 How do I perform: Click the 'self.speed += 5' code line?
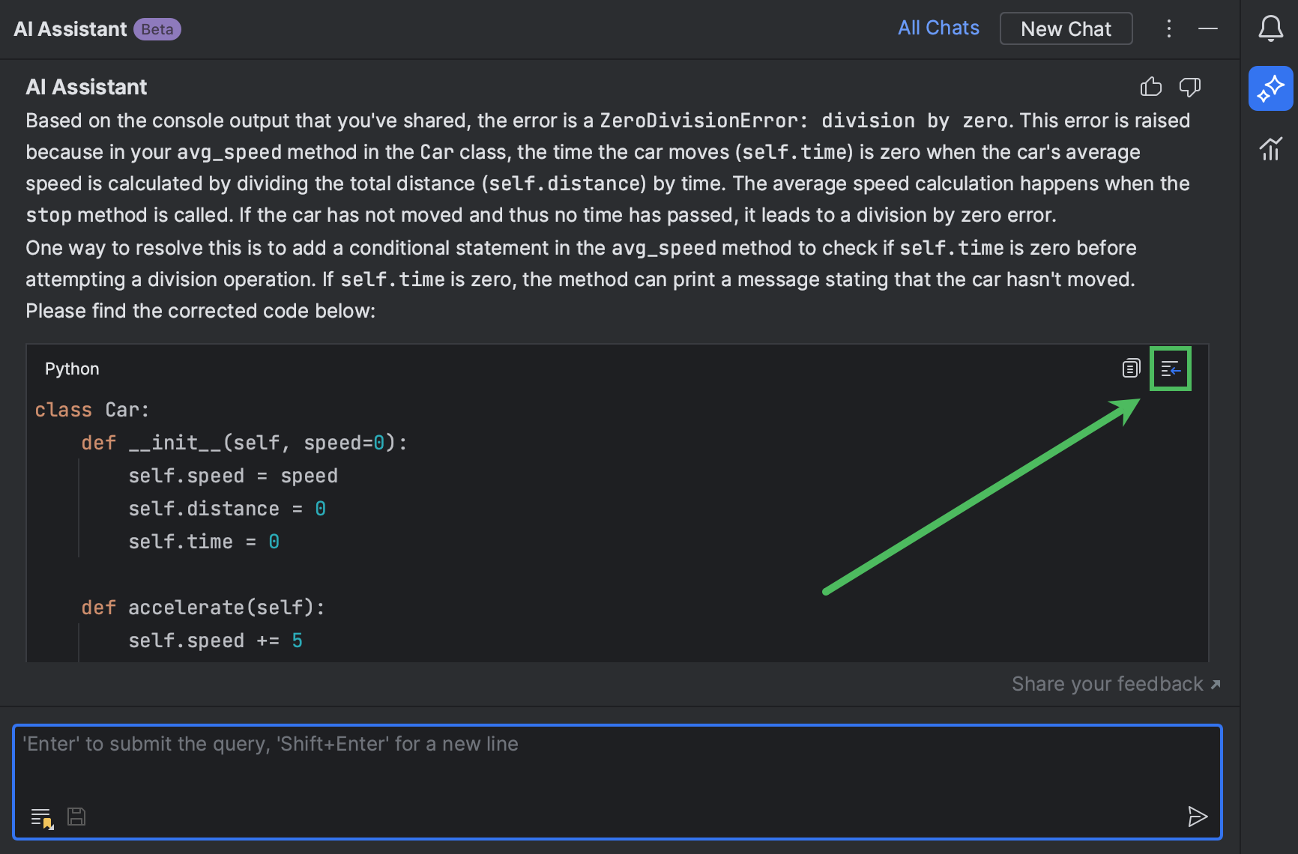click(x=216, y=640)
